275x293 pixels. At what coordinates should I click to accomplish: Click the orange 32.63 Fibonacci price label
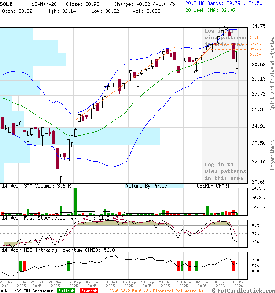pyautogui.click(x=255, y=44)
